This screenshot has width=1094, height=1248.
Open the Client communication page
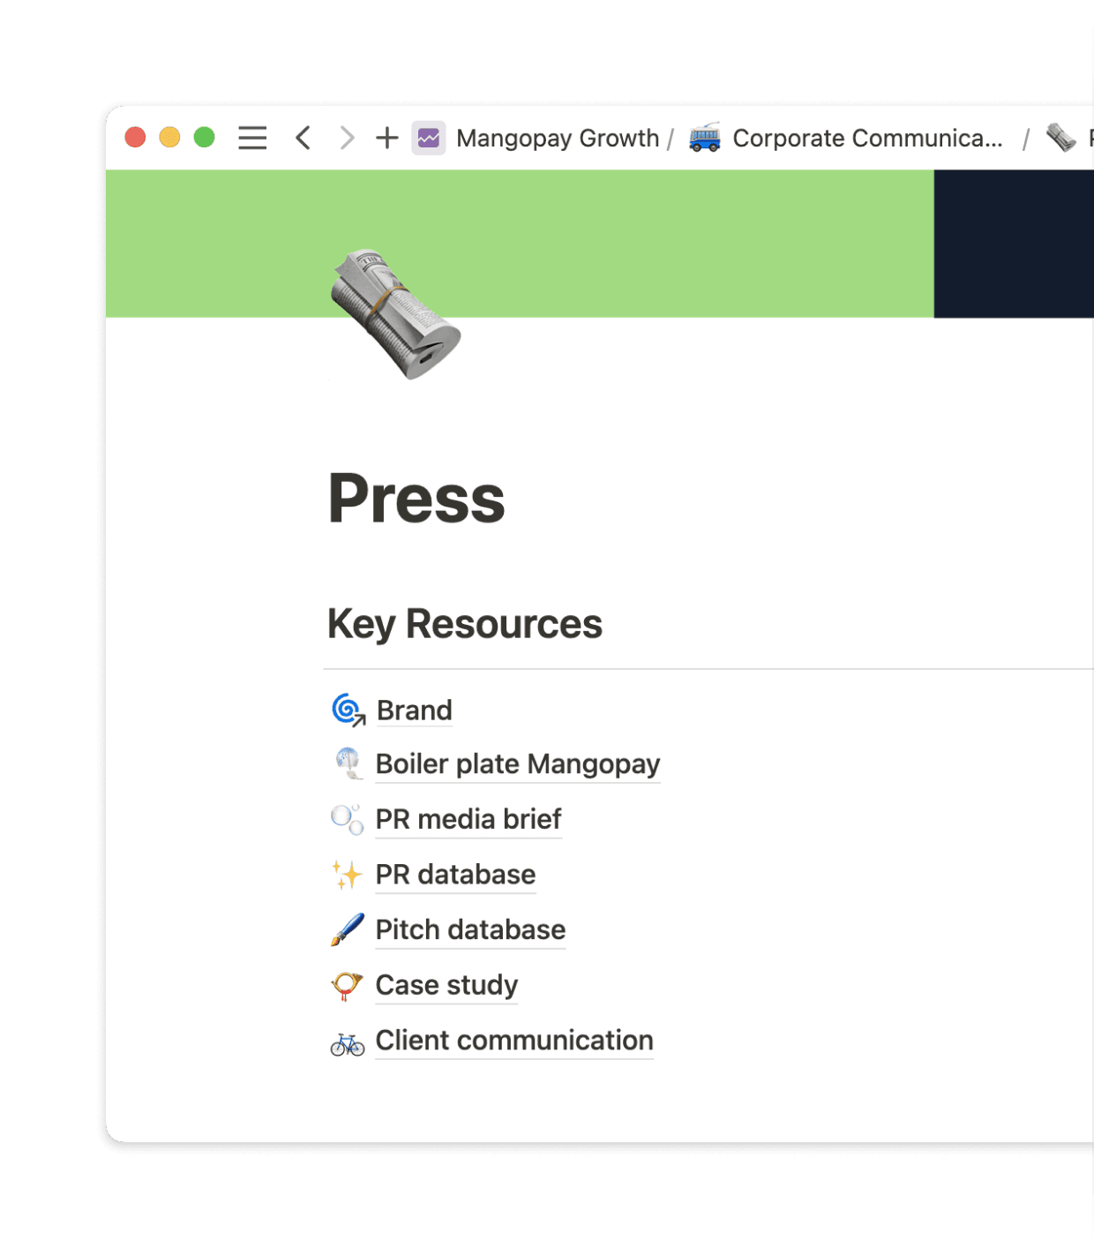(514, 1041)
